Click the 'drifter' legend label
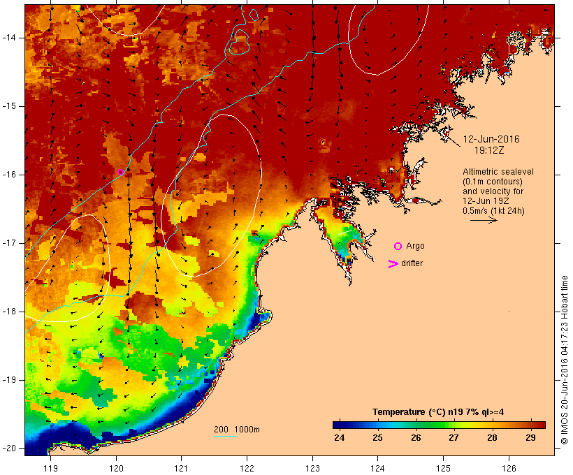This screenshot has height=475, width=573. (412, 263)
